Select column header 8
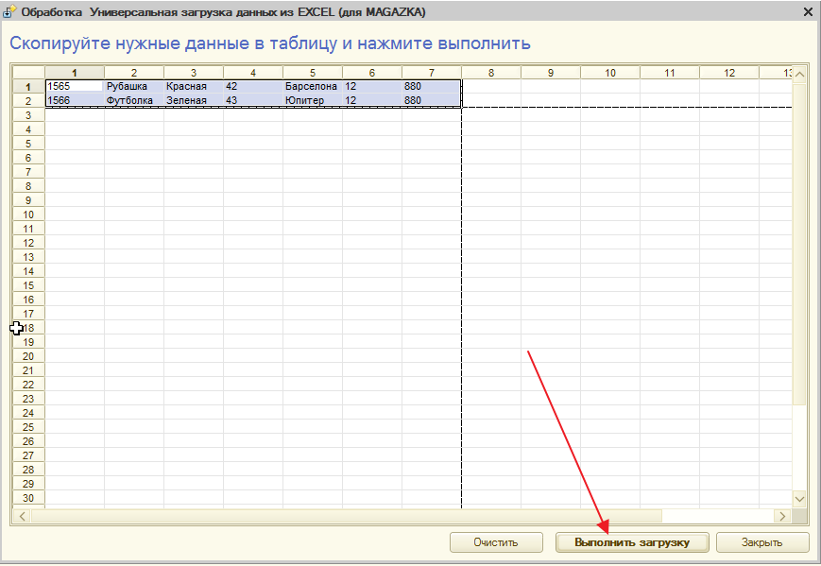The height and width of the screenshot is (566, 821). point(491,73)
